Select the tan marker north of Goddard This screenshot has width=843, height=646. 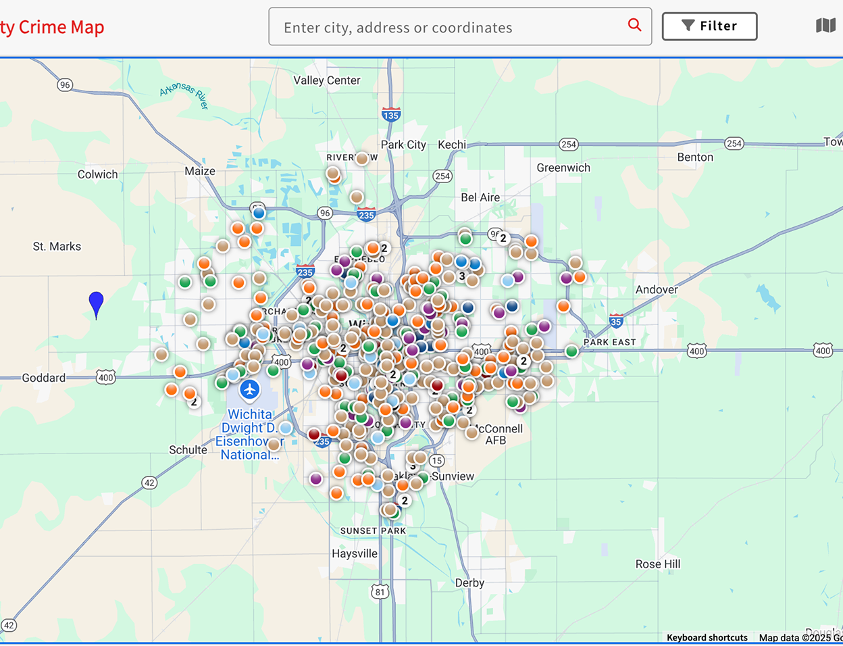(x=161, y=355)
